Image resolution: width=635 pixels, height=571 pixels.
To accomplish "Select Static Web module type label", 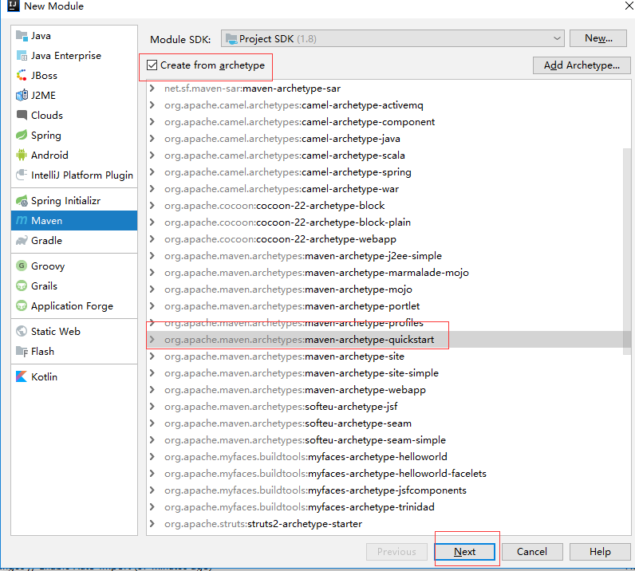I will click(x=56, y=331).
